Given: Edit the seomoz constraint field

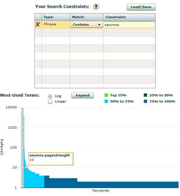Looking at the screenshot, I should click(129, 25).
